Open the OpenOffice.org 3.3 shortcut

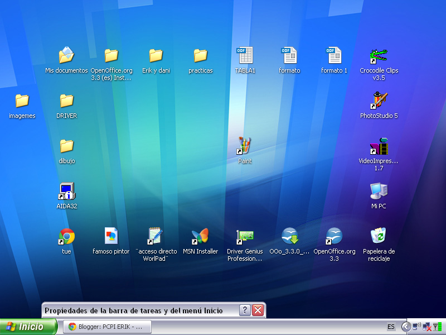point(334,236)
